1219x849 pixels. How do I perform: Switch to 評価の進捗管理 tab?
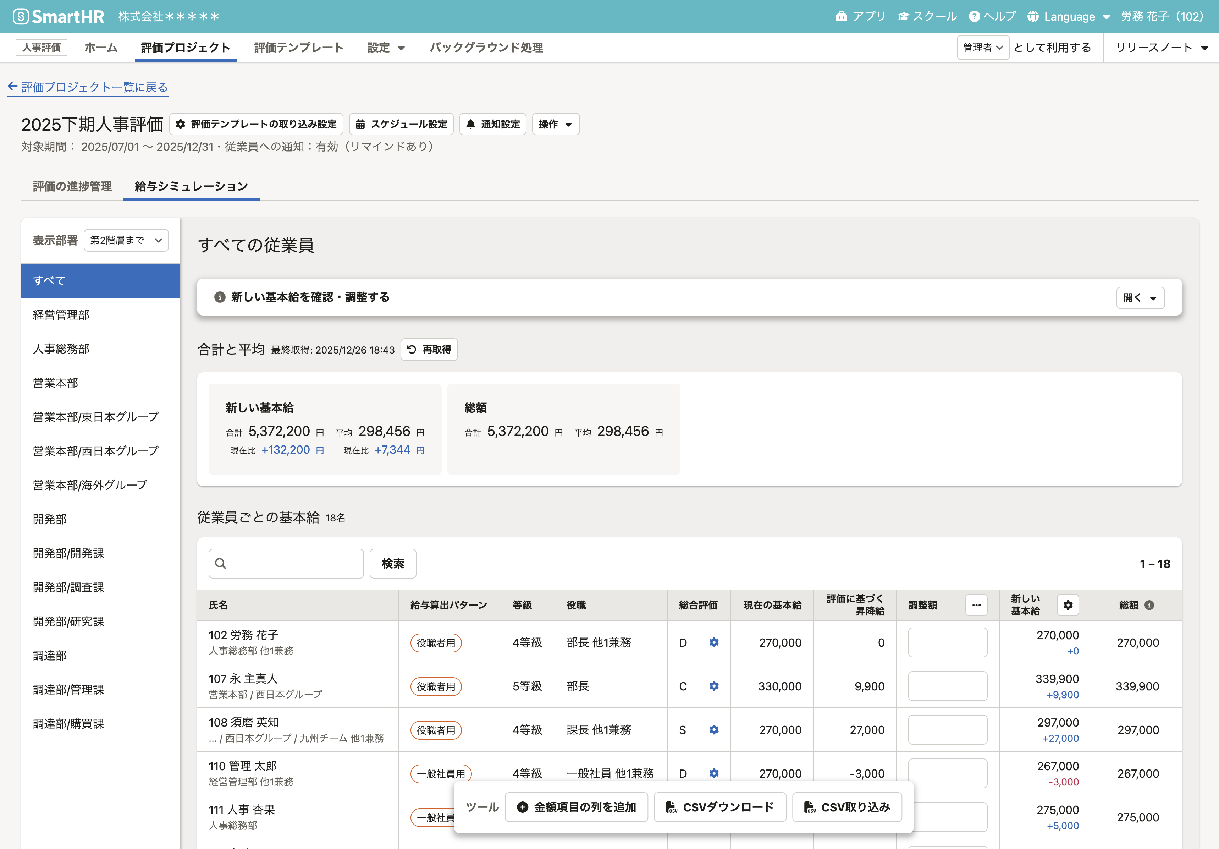click(72, 186)
